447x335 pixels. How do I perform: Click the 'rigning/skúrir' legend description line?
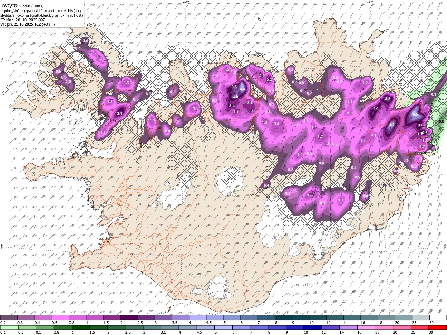click(41, 10)
